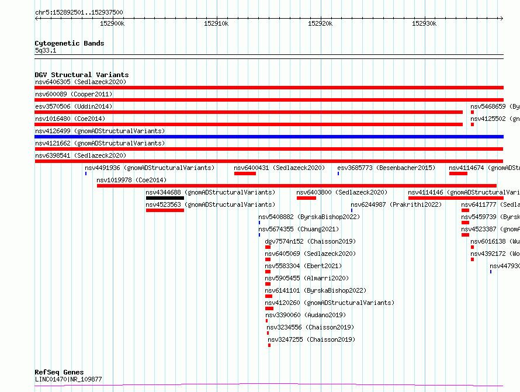The width and height of the screenshot is (520, 392).
Task: Select nsv3247255 (Chaisson2019) label
Action: click(311, 339)
